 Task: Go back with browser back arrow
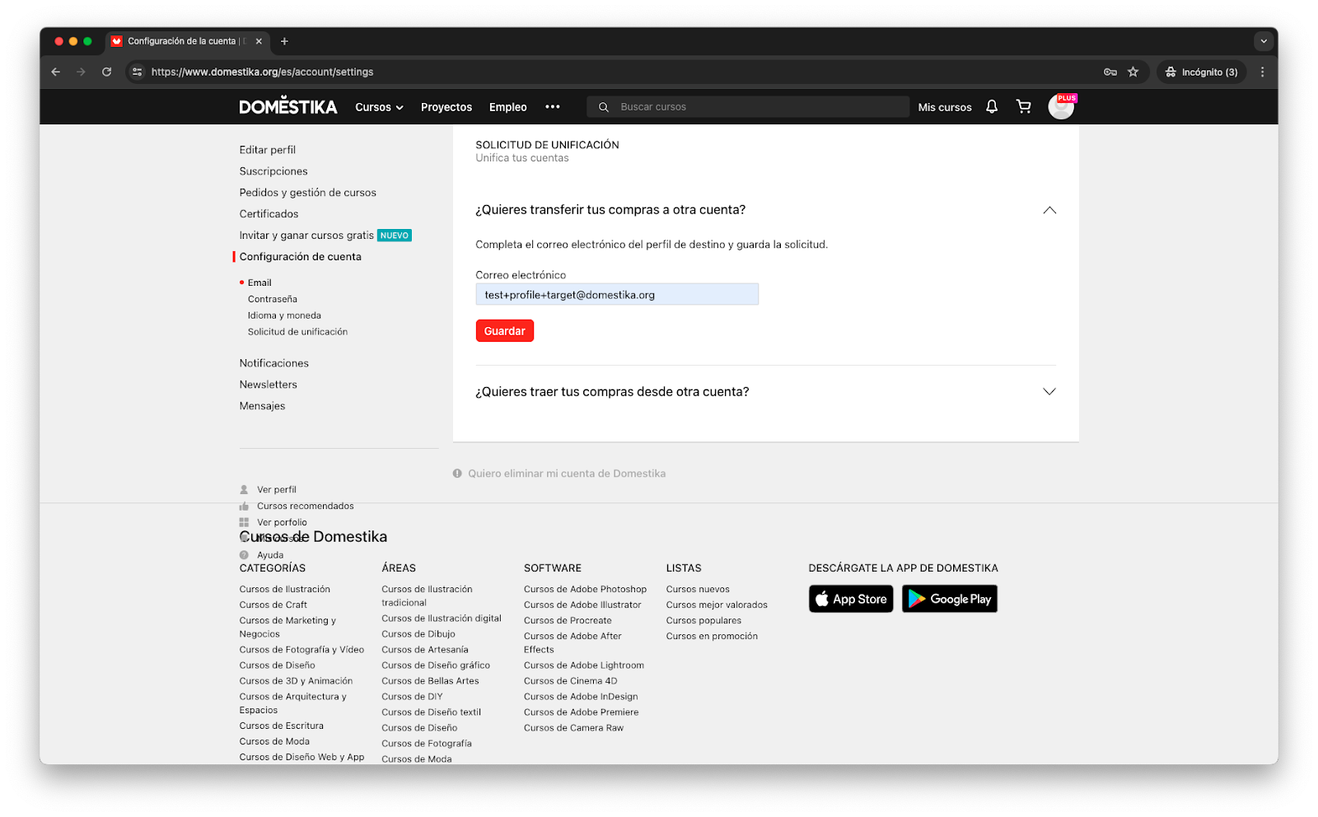pyautogui.click(x=56, y=72)
